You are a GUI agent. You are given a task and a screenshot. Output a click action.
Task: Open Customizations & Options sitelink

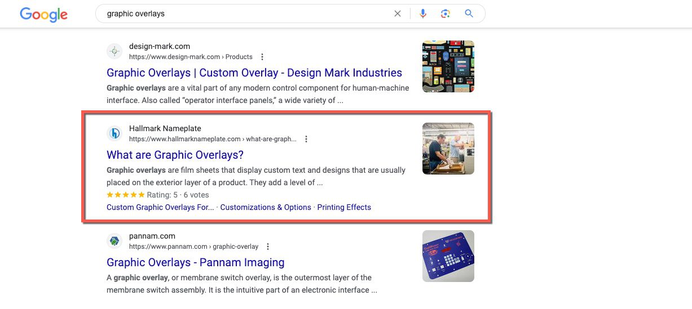pos(266,207)
